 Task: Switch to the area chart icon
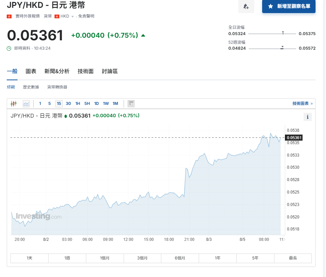tap(26, 103)
